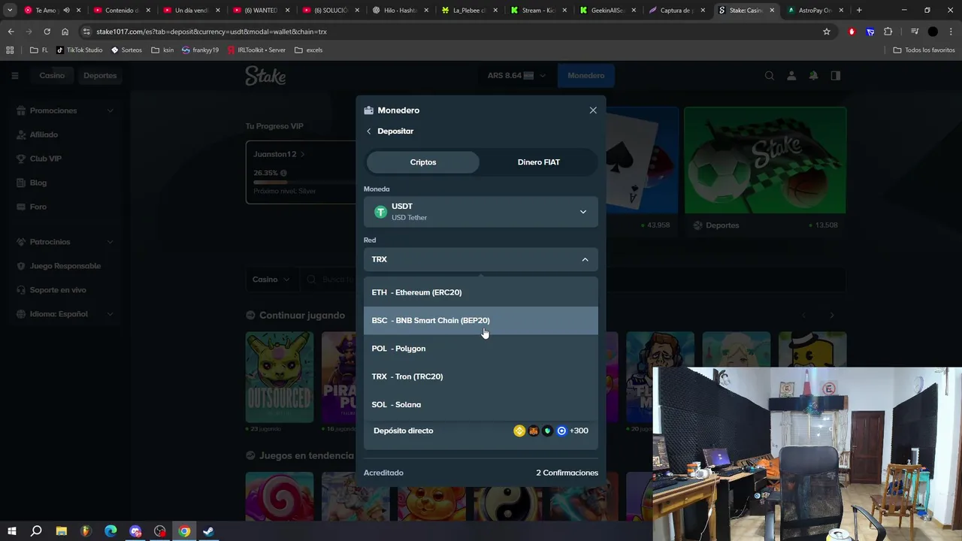
Task: Select POL - Polygon network
Action: click(x=481, y=348)
